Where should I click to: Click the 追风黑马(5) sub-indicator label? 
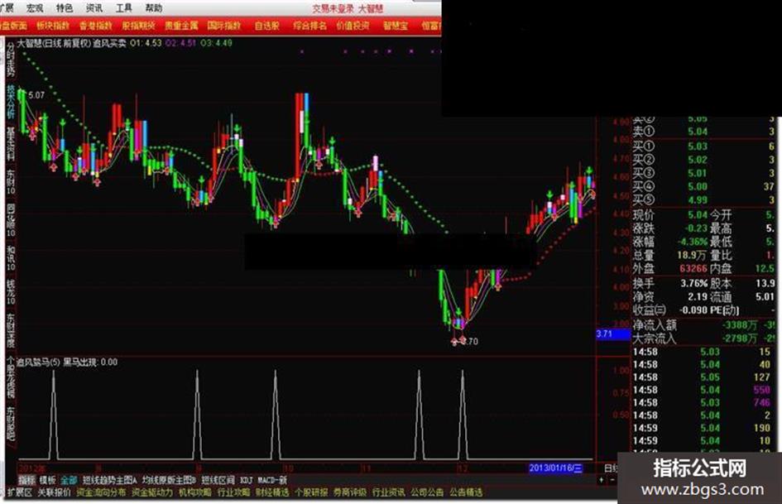point(39,362)
